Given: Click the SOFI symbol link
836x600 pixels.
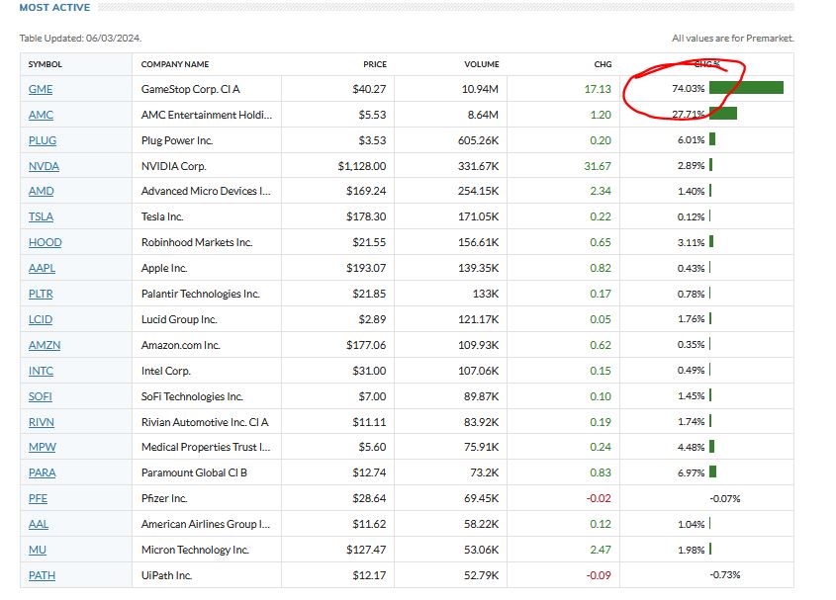Looking at the screenshot, I should (41, 396).
